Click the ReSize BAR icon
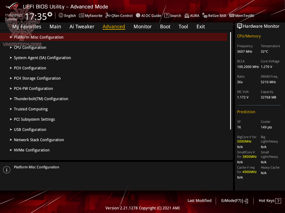The width and height of the screenshot is (285, 213). (205, 16)
